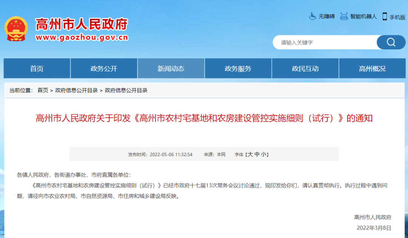
Task: Click the www.gaozhou.gov.cn URL text
Action: (x=82, y=37)
